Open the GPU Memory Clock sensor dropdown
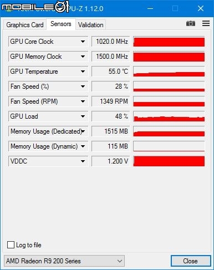The height and width of the screenshot is (270, 214). [83, 57]
